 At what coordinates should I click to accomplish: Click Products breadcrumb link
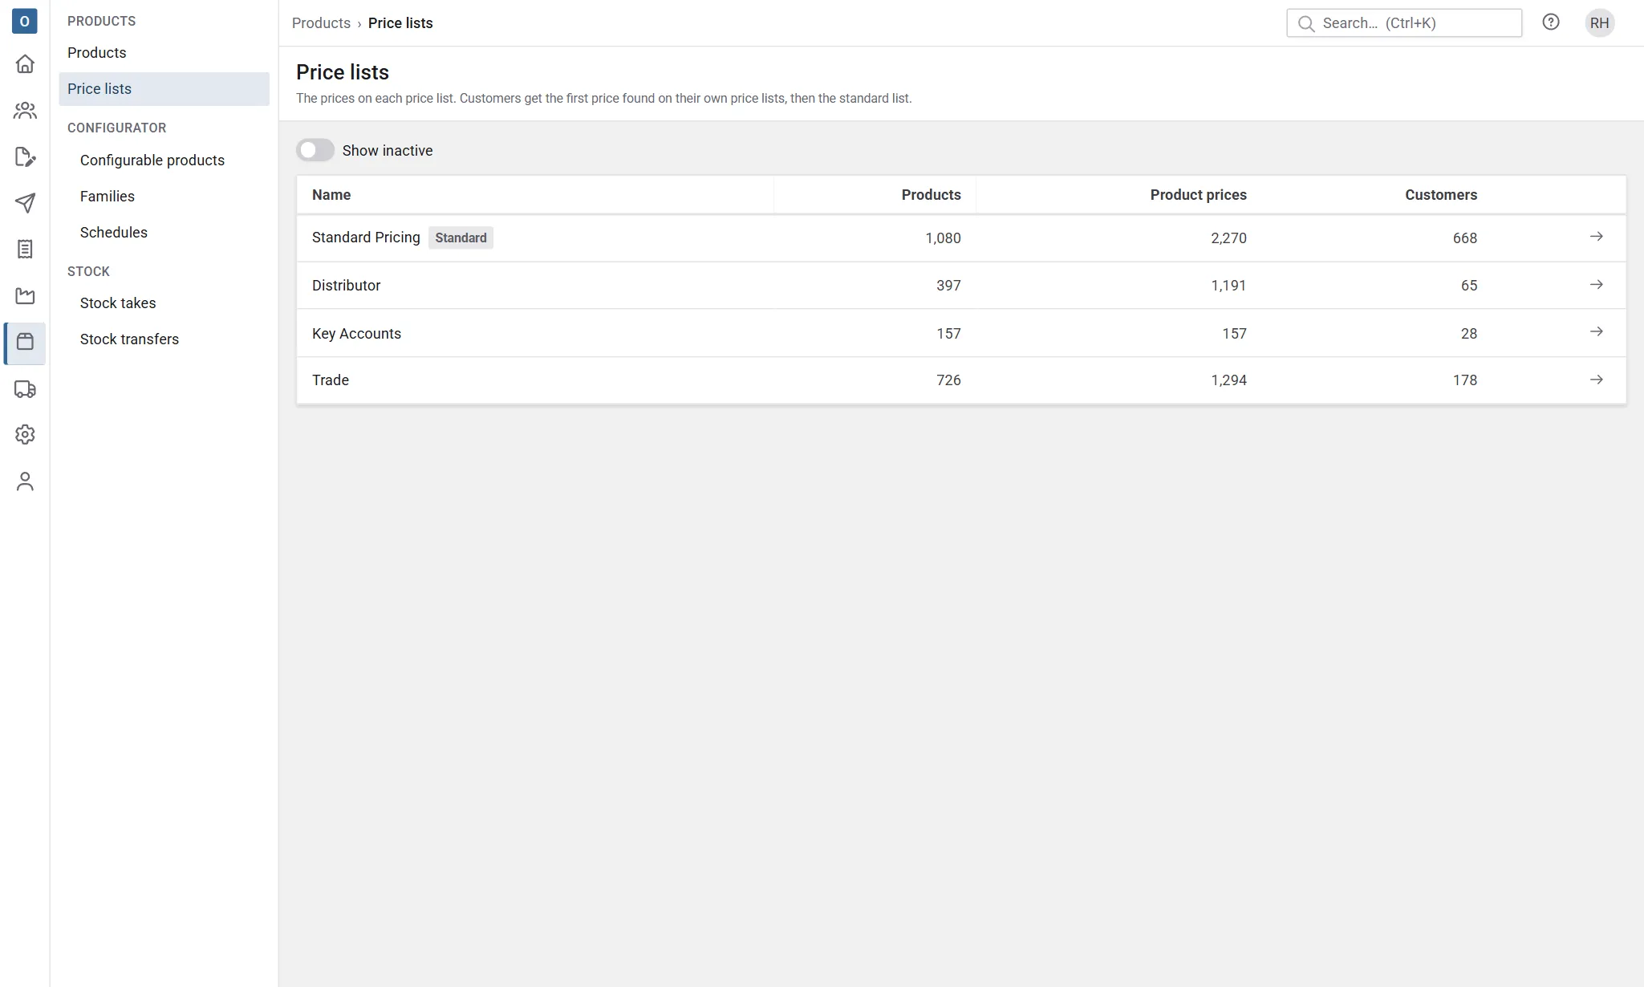coord(321,23)
